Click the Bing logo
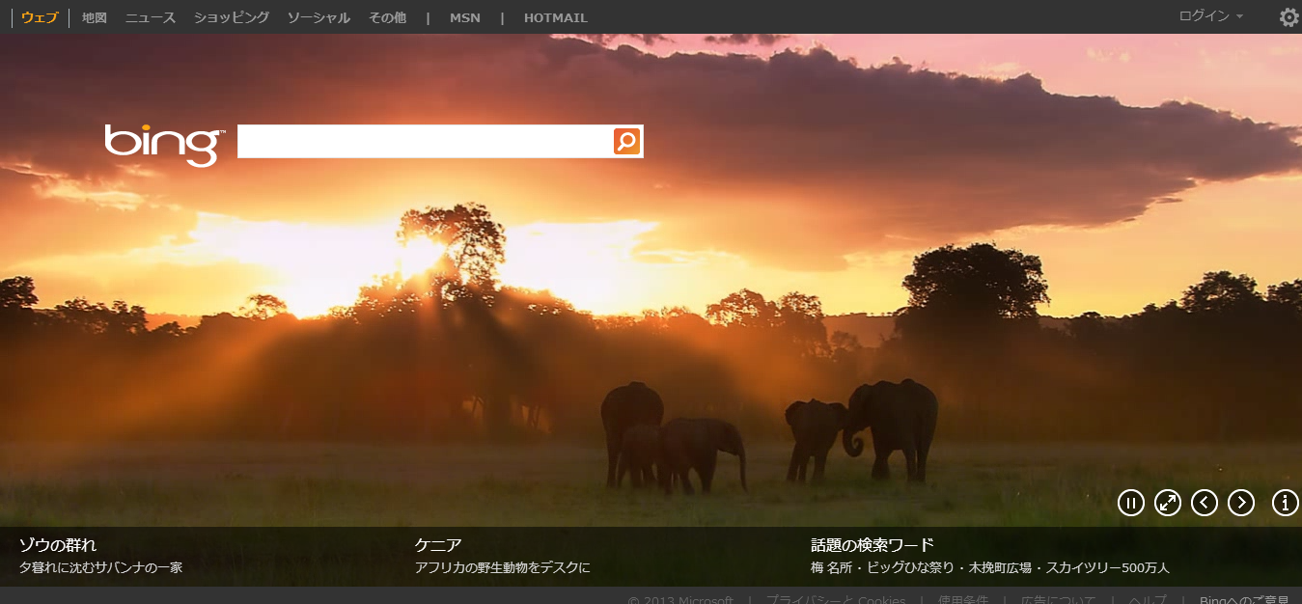1302x604 pixels. (x=164, y=144)
